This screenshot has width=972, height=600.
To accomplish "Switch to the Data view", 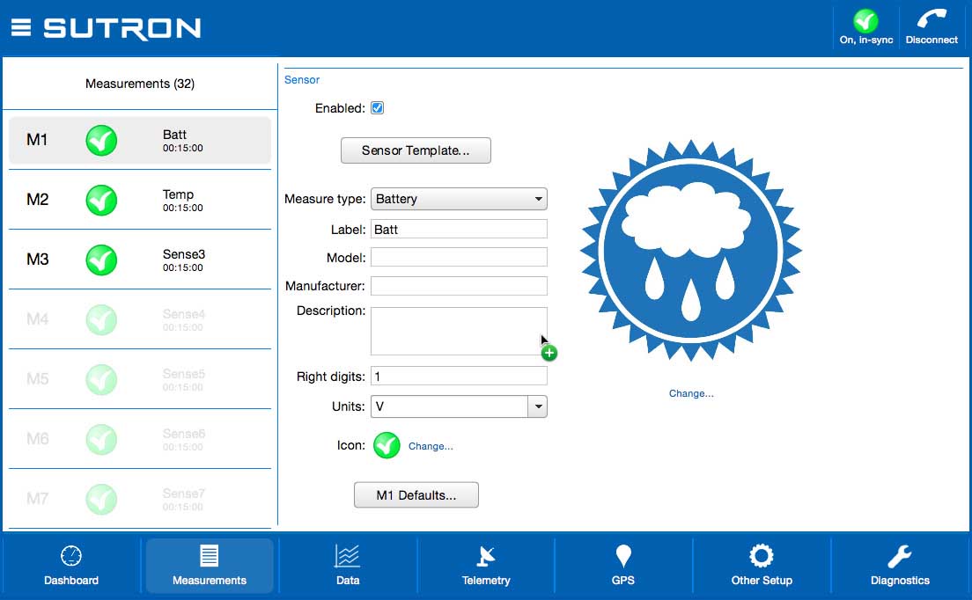I will click(x=347, y=566).
